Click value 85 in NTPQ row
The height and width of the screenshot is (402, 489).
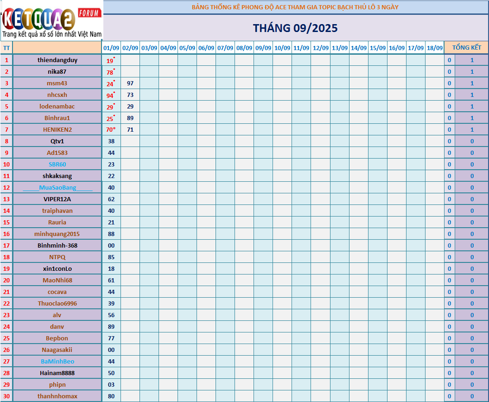111,257
